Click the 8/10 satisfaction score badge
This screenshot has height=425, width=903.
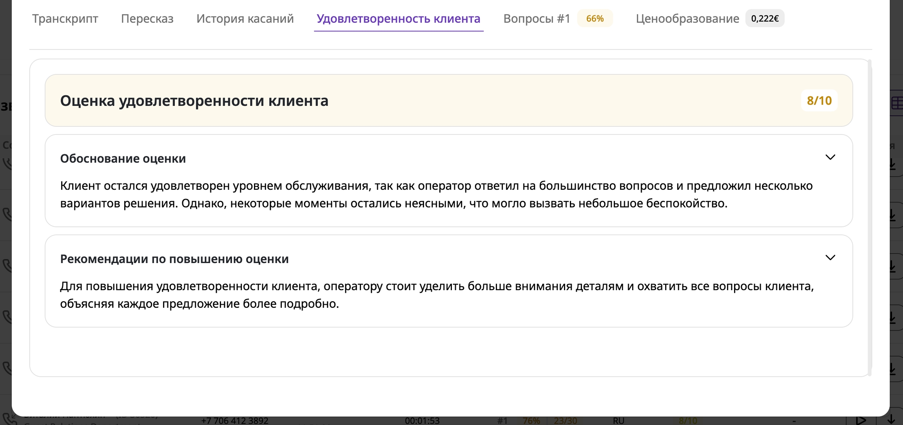point(819,101)
